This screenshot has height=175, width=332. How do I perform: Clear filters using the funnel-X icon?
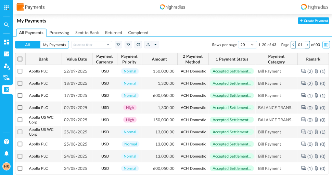(128, 45)
